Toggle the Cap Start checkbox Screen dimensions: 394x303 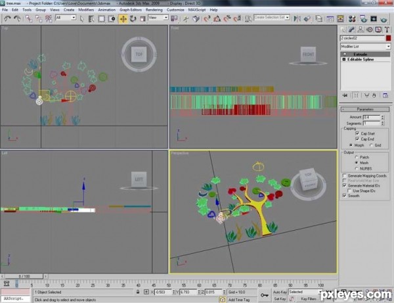[357, 133]
